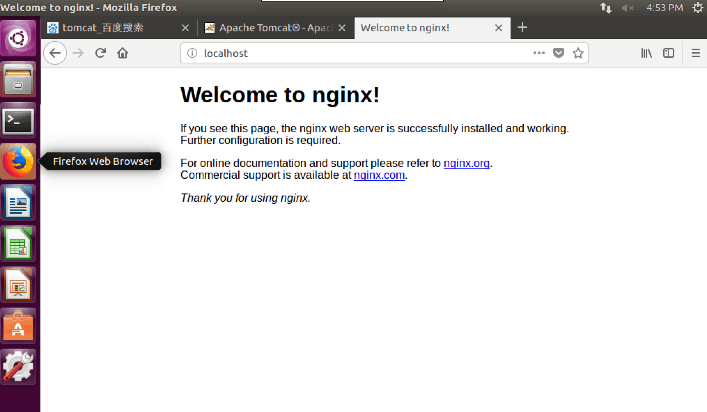707x412 pixels.
Task: Click the Welcome to nginx! heading
Action: point(280,95)
